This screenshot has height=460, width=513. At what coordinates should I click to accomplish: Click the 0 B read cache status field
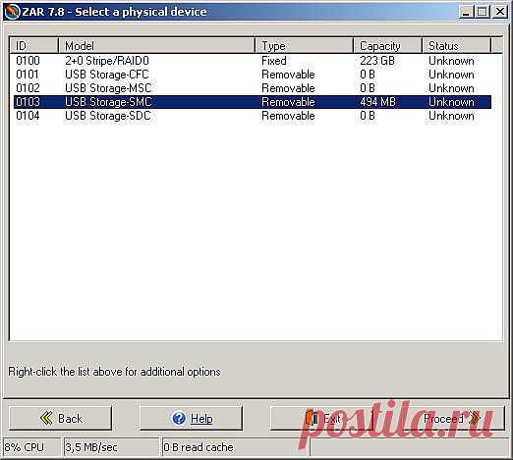235,447
